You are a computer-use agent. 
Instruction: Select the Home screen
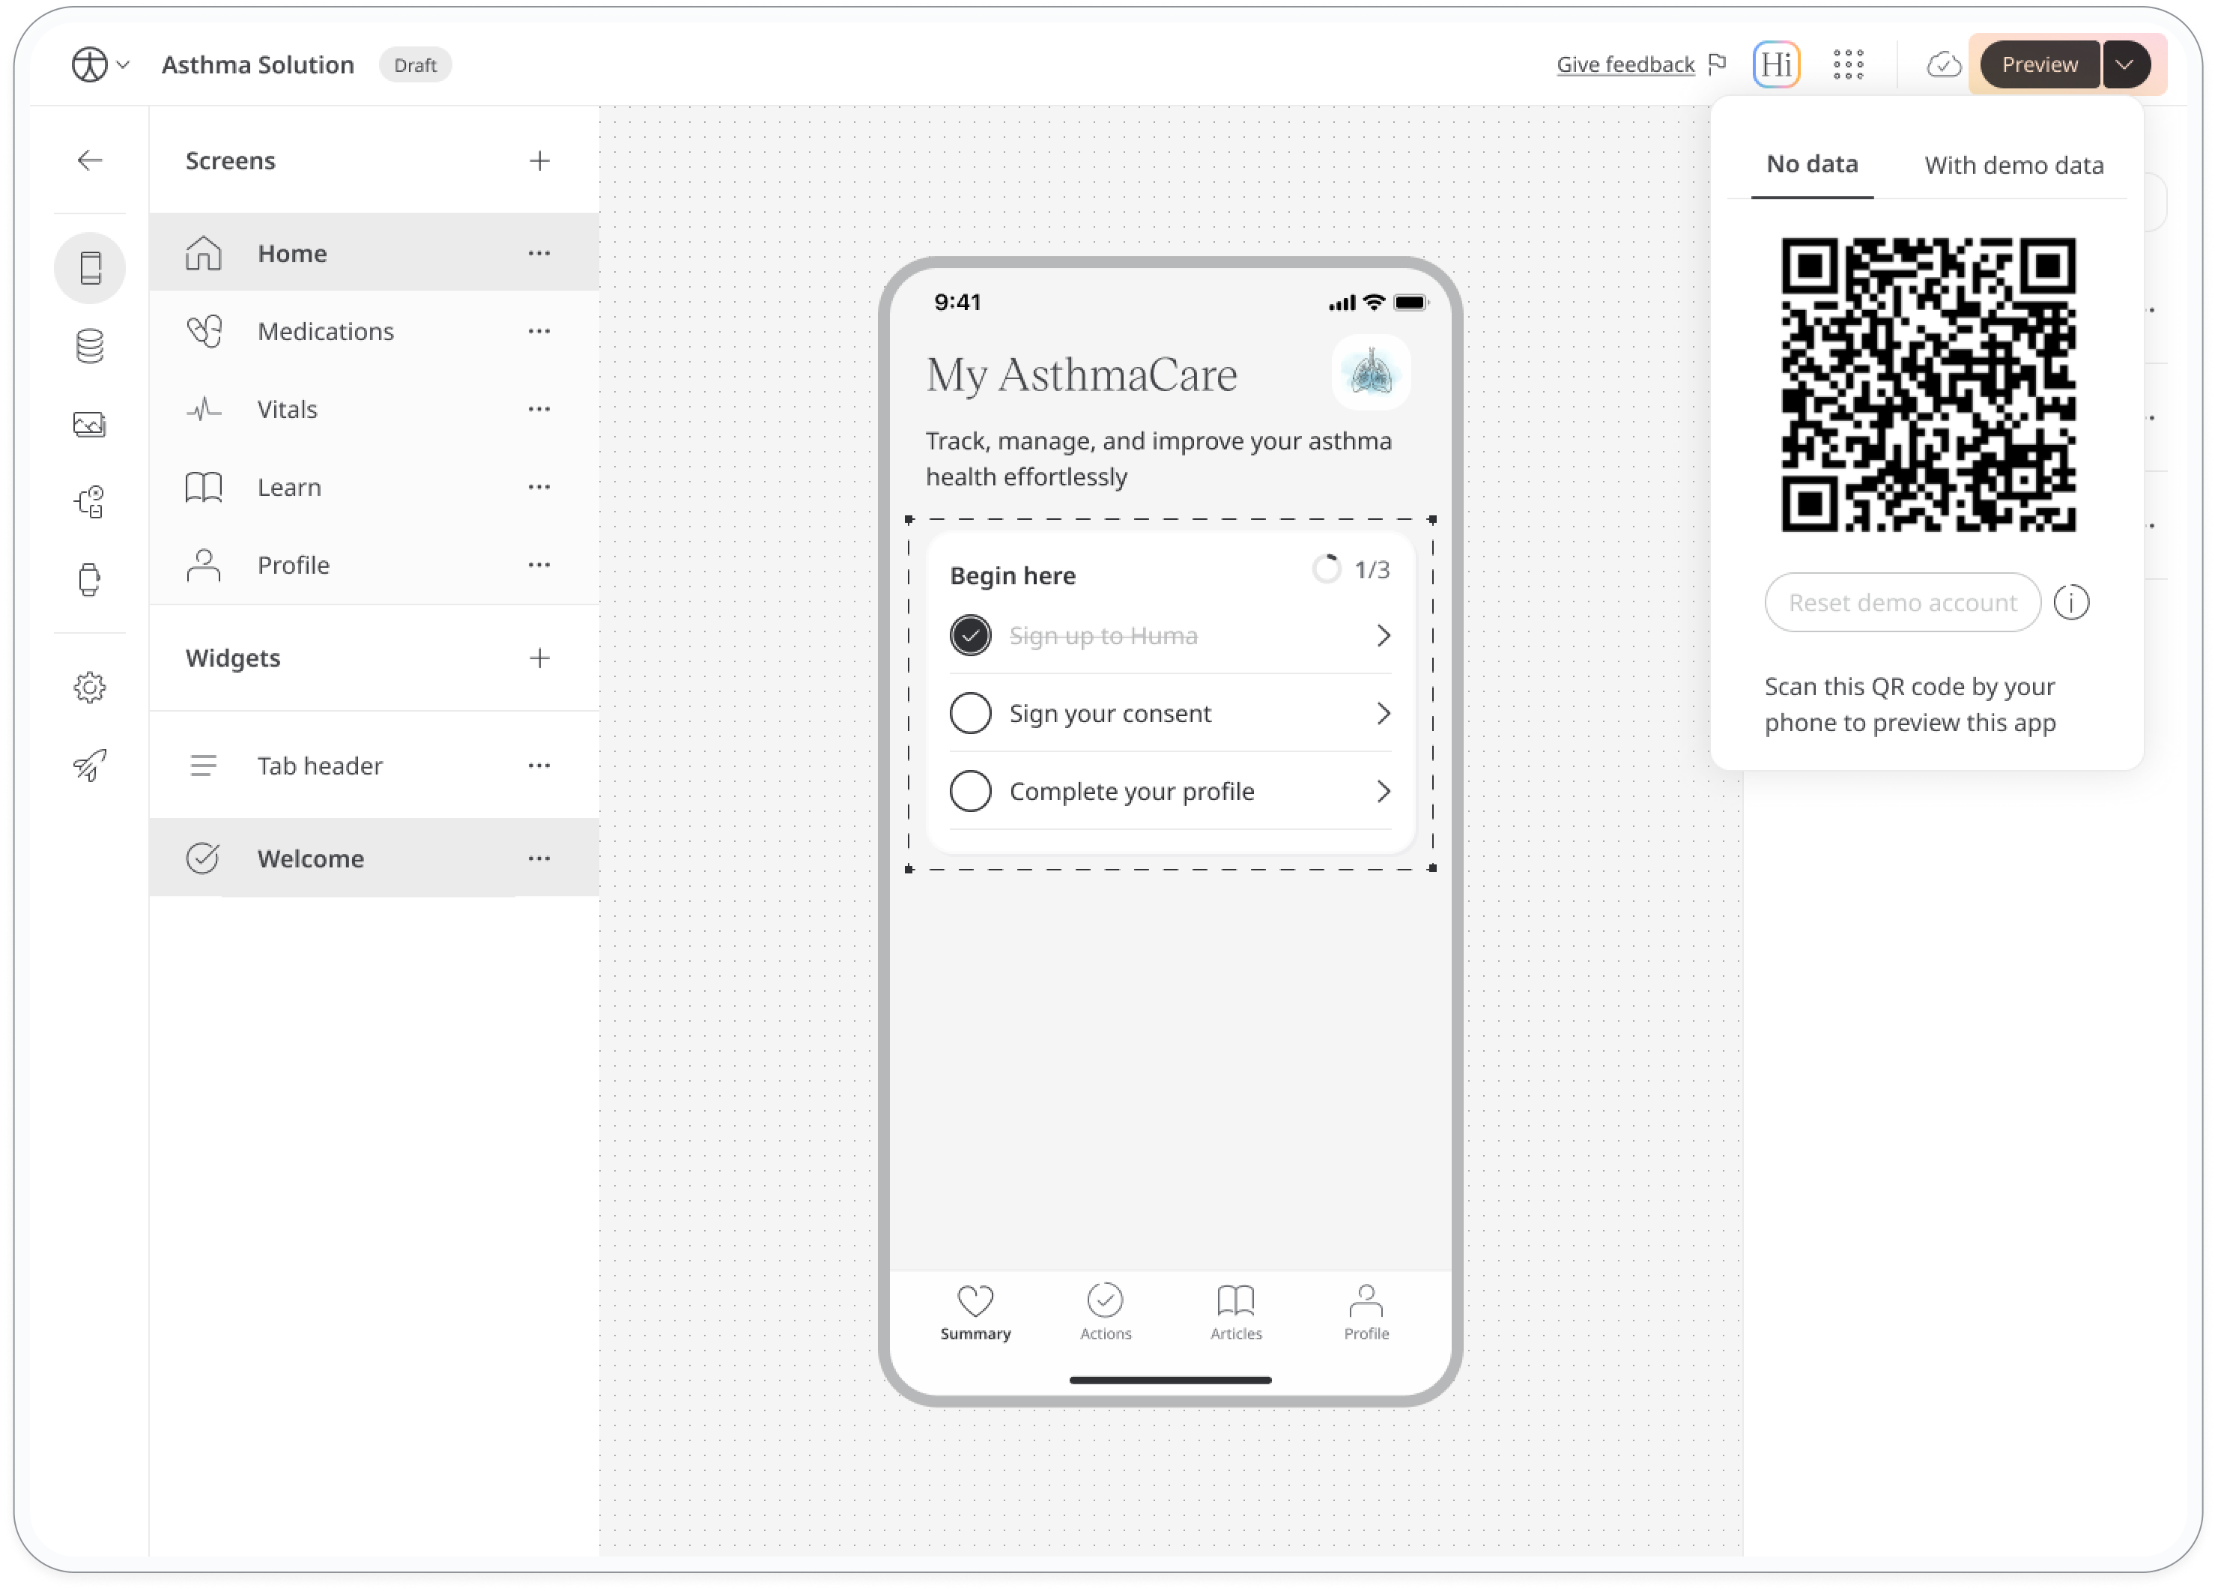tap(374, 253)
